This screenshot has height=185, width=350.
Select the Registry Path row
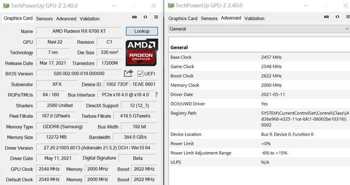[x=259, y=119]
